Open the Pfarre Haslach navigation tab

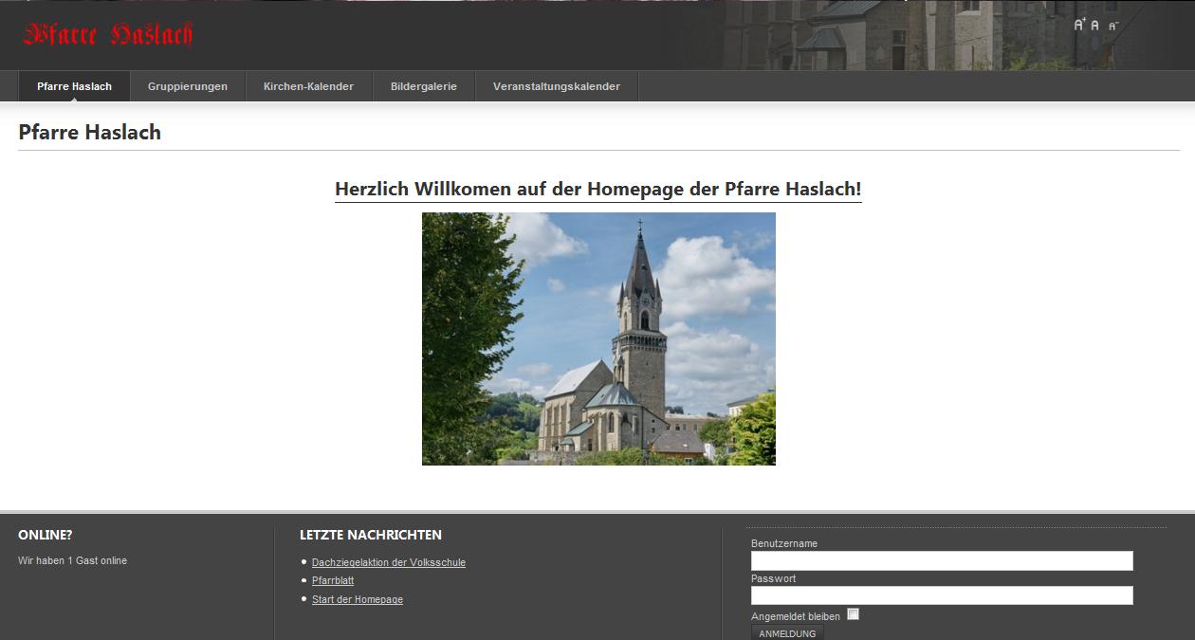[x=74, y=86]
